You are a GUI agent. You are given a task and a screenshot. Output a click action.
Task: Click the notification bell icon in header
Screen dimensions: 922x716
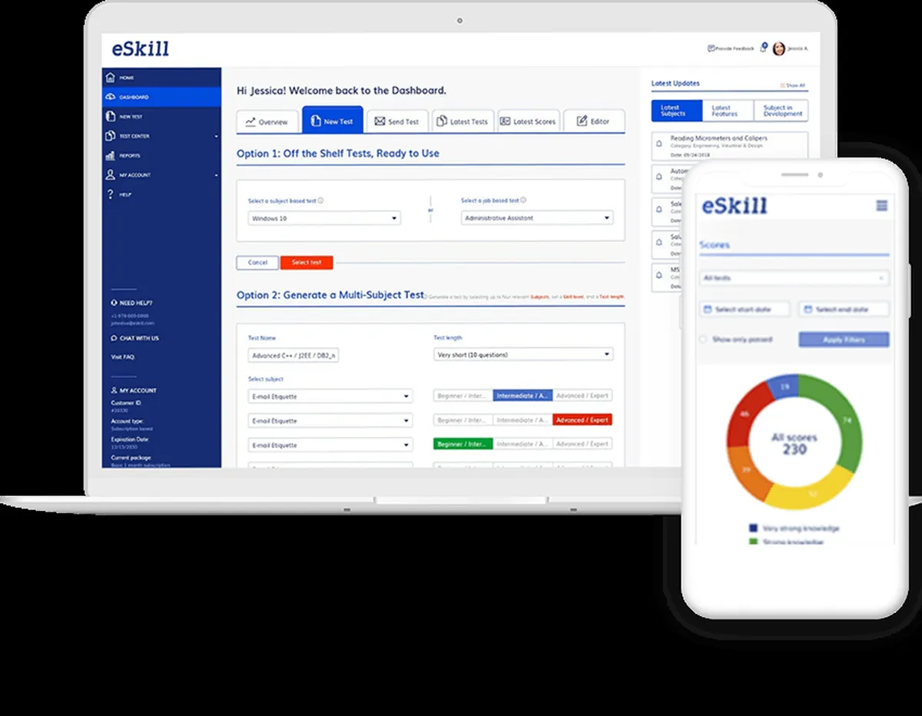click(x=763, y=48)
